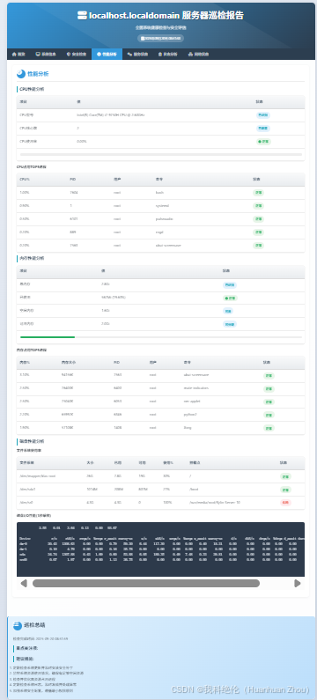This screenshot has width=317, height=700.
Task: Click the mate-indicators command cell
Action: [x=195, y=388]
